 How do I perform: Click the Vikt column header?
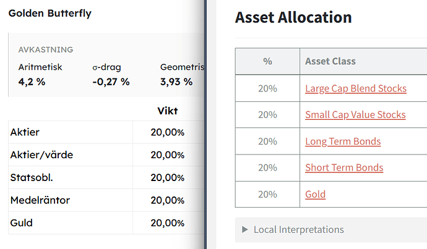168,111
